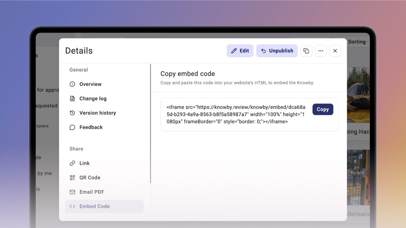Click the undo arrow icon on Unpublish

click(263, 51)
